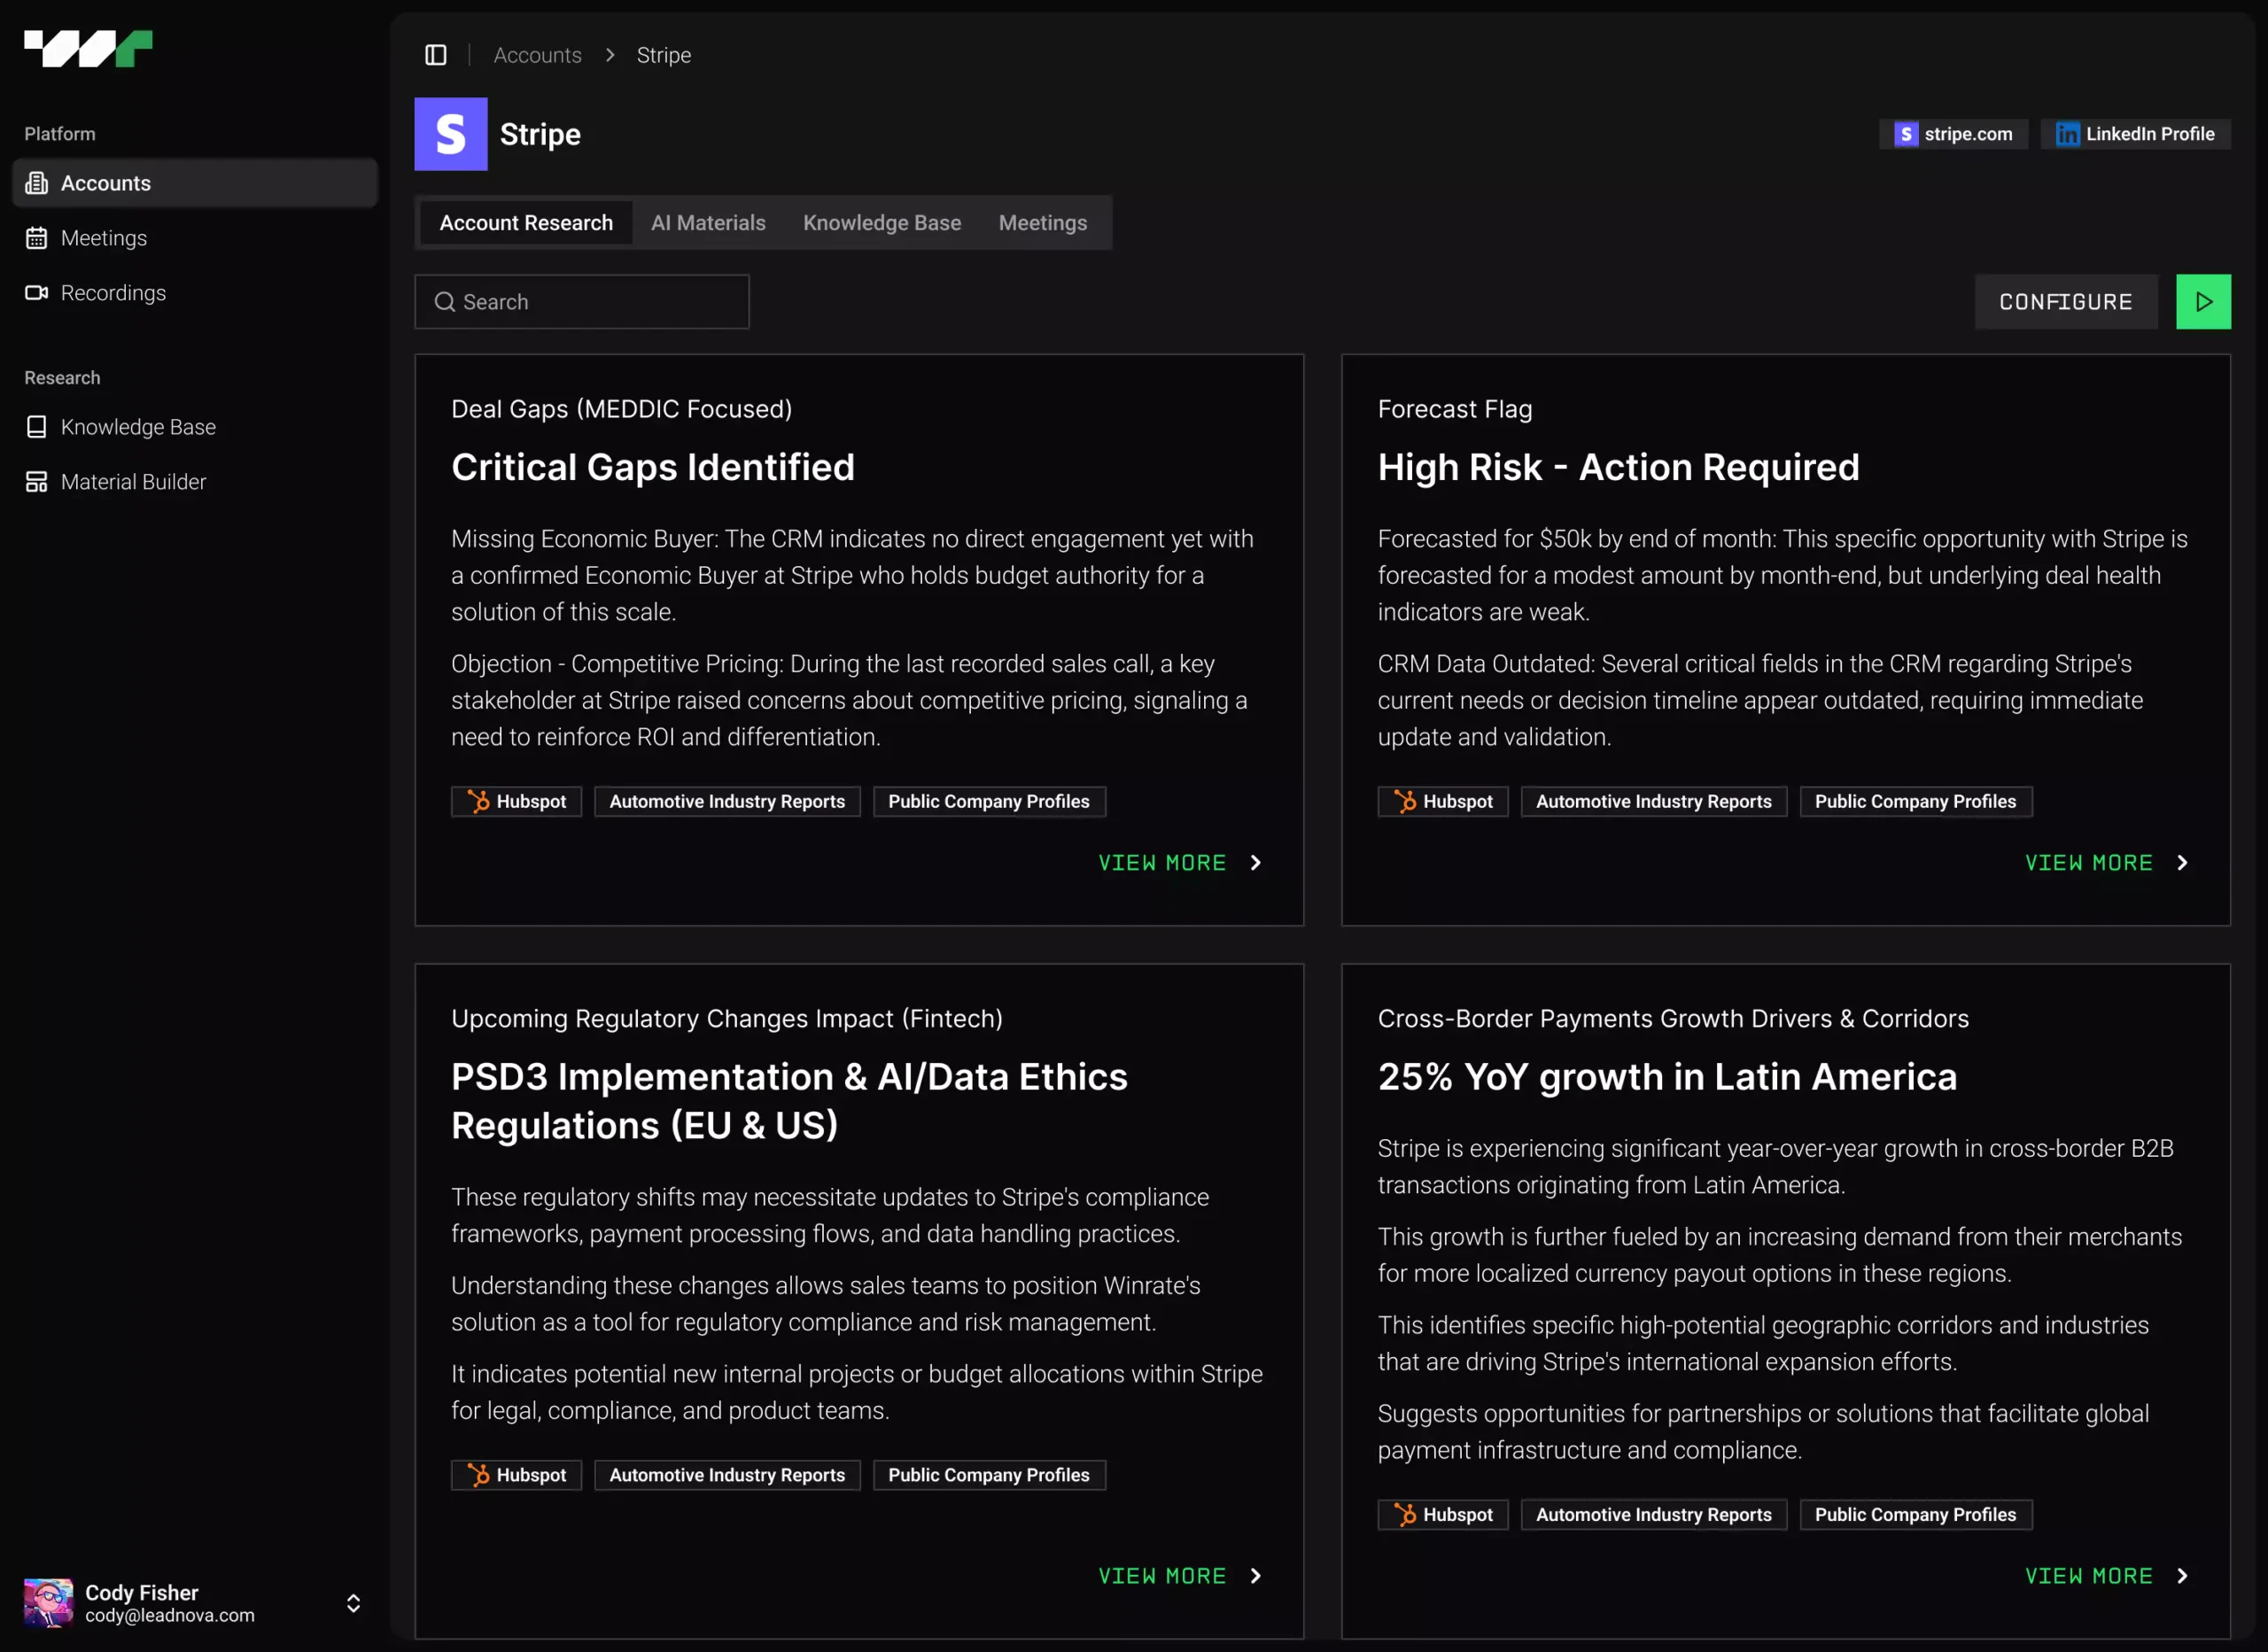Open Material Builder in the sidebar
Viewport: 2268px width, 1652px height.
click(195, 482)
